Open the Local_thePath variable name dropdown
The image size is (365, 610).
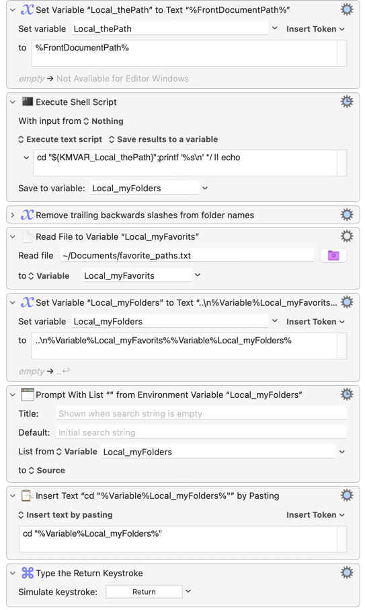tap(275, 28)
